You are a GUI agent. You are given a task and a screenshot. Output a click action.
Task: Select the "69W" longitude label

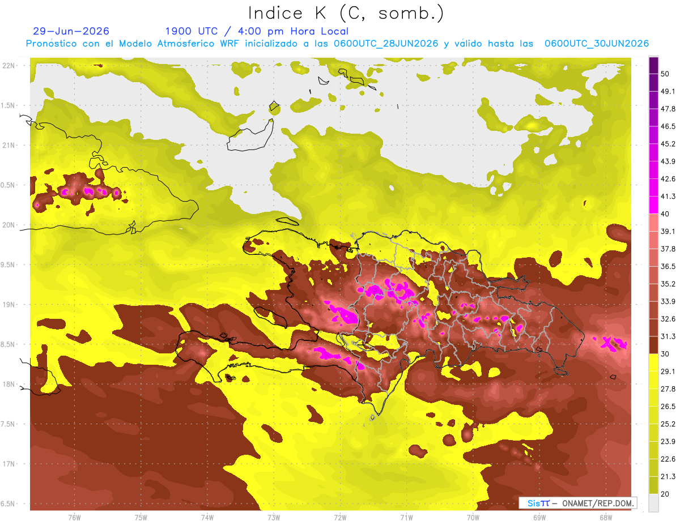click(x=539, y=517)
